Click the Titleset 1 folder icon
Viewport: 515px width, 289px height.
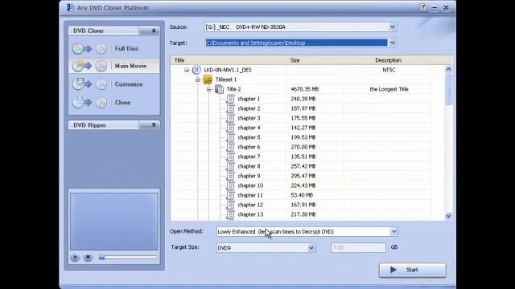click(208, 79)
